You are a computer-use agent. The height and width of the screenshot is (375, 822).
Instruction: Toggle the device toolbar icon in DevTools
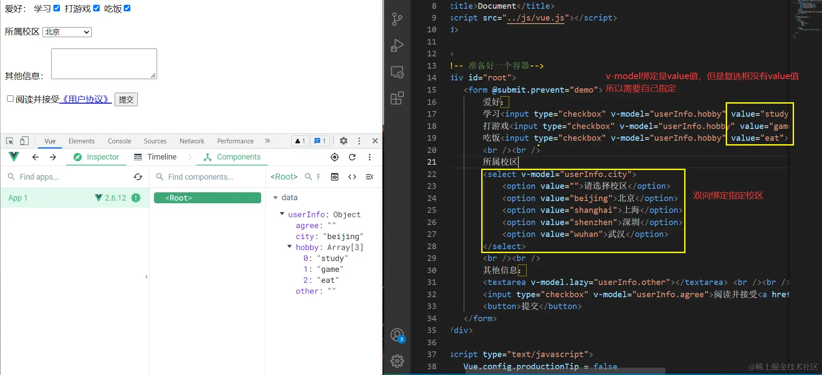pyautogui.click(x=24, y=141)
